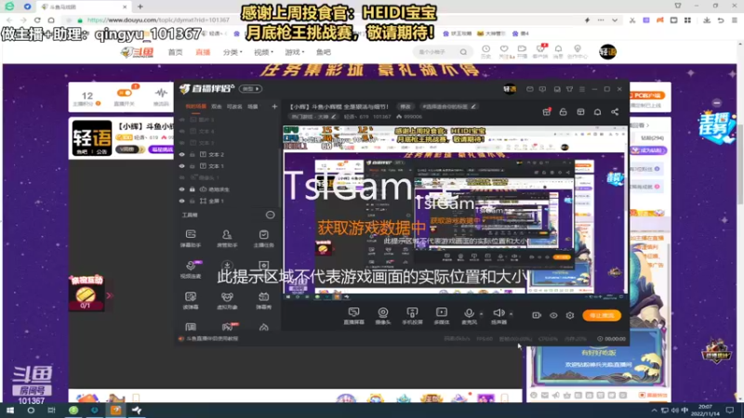The height and width of the screenshot is (418, 744).
Task: Edit the stream tag selection pill
Action: [x=449, y=107]
